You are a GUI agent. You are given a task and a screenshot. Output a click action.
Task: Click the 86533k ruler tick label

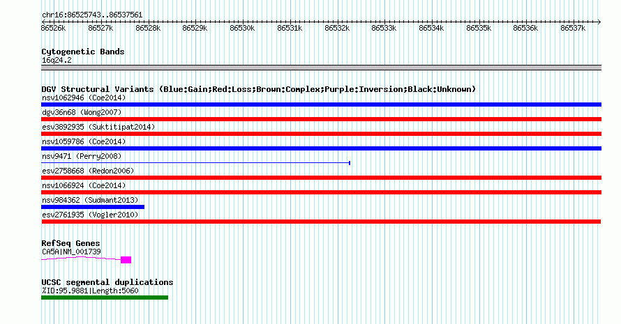click(384, 28)
